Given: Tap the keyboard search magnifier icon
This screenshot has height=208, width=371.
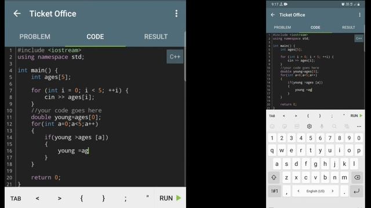Looking at the screenshot, I should (334, 127).
